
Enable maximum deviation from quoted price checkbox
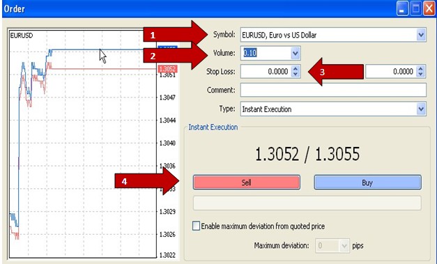(197, 226)
